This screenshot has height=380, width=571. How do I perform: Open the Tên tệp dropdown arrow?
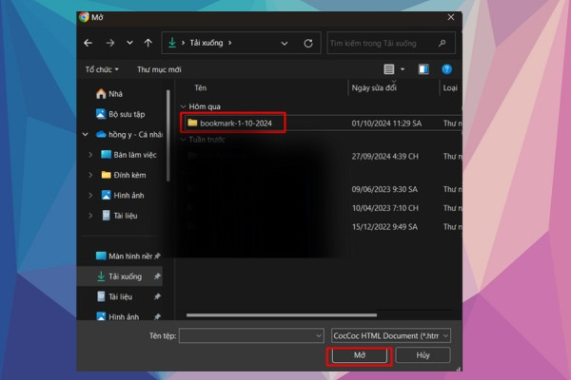(x=318, y=336)
